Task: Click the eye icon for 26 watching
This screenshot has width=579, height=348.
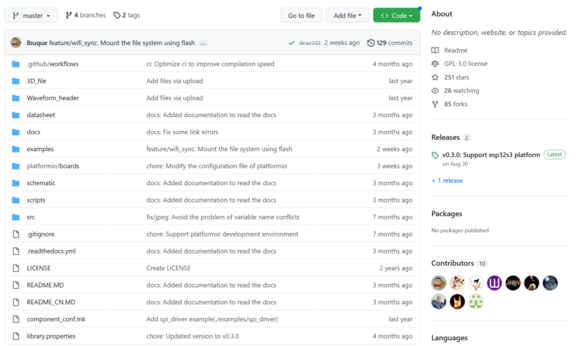Action: (x=435, y=91)
